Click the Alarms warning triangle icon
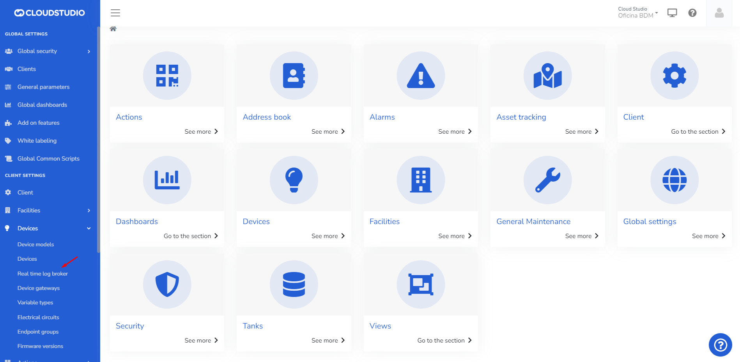Image resolution: width=740 pixels, height=362 pixels. (421, 76)
